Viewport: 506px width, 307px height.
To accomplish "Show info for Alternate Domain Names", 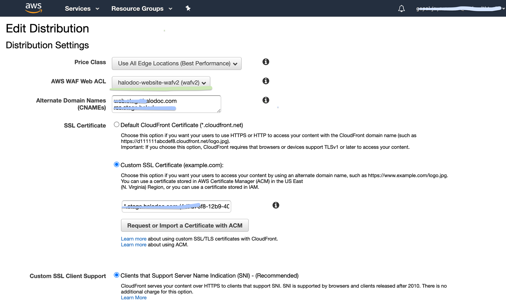I will coord(266,100).
